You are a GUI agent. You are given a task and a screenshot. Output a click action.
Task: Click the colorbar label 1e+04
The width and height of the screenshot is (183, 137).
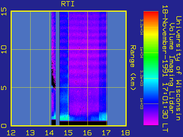point(141,53)
